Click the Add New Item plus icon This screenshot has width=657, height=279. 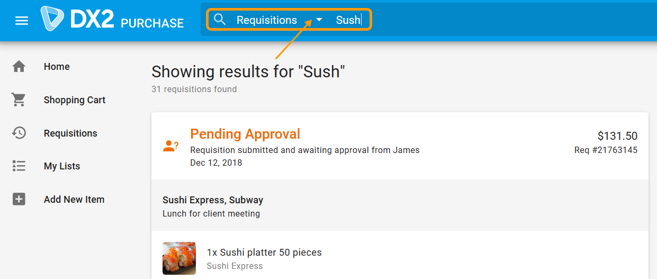pos(19,200)
